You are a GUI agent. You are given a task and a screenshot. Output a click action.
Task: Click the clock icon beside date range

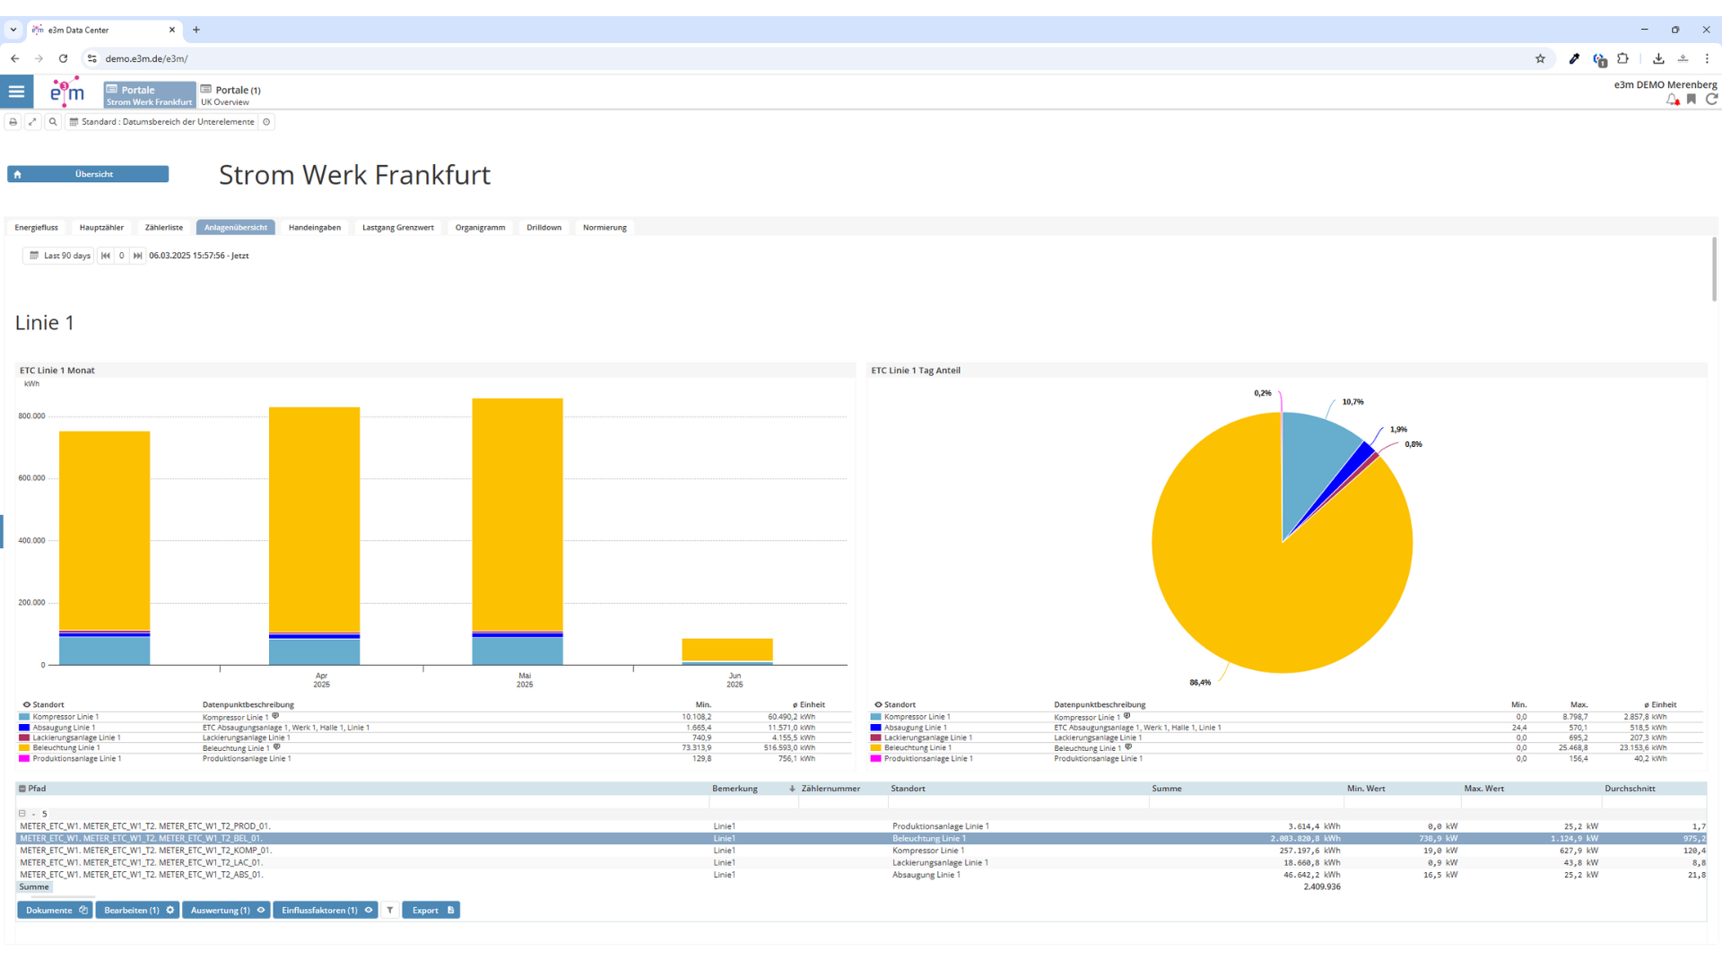(x=266, y=122)
